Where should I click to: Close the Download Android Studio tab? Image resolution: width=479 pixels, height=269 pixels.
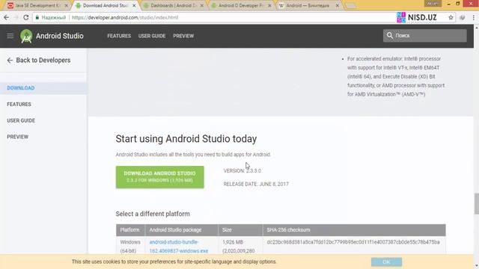(134, 5)
